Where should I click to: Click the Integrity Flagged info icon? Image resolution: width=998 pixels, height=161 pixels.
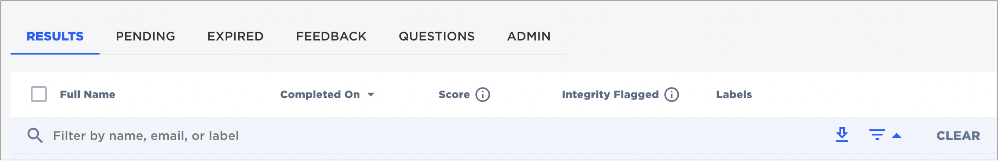click(672, 95)
